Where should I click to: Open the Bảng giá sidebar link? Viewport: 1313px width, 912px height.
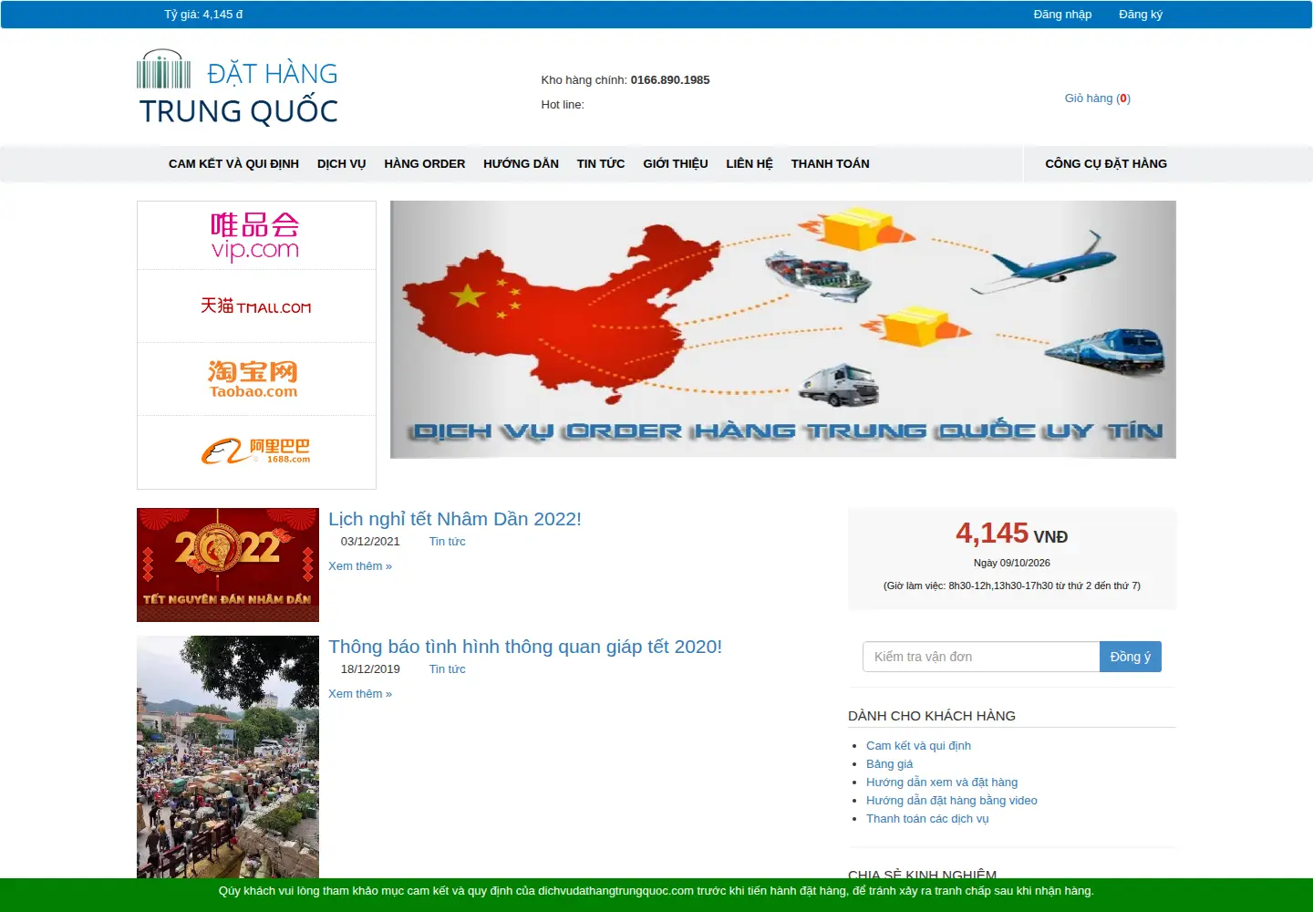coord(889,764)
